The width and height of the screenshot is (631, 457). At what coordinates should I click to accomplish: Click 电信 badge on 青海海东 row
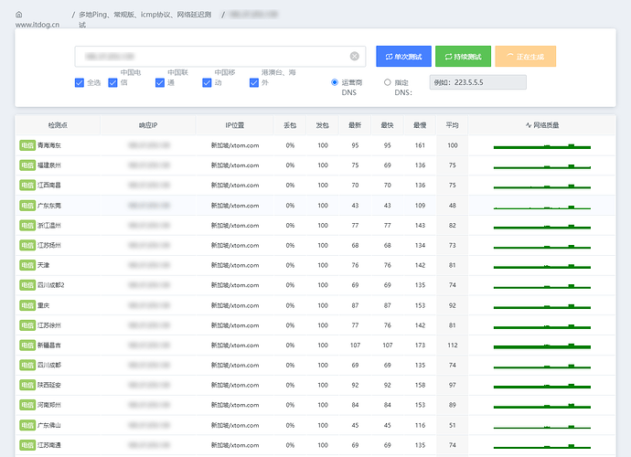[27, 145]
